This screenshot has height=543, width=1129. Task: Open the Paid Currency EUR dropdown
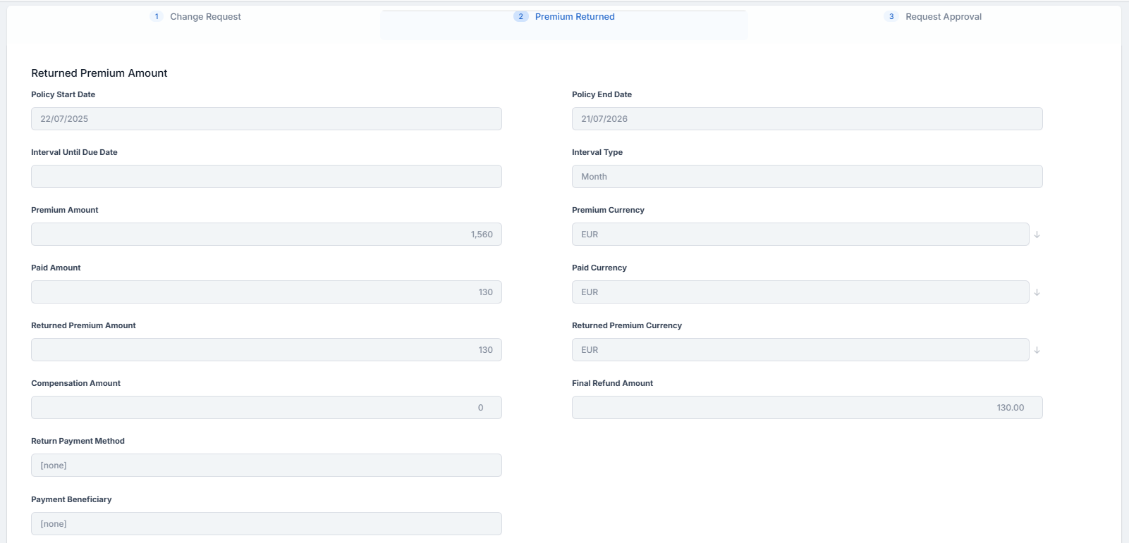point(800,292)
